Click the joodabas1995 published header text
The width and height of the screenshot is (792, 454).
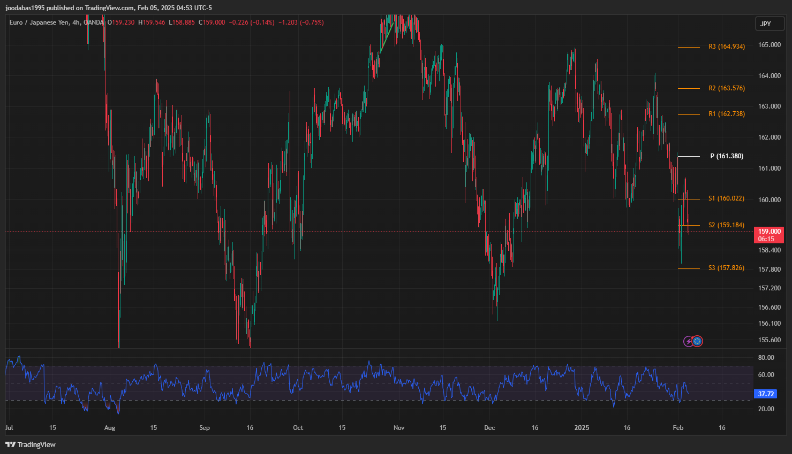(108, 7)
